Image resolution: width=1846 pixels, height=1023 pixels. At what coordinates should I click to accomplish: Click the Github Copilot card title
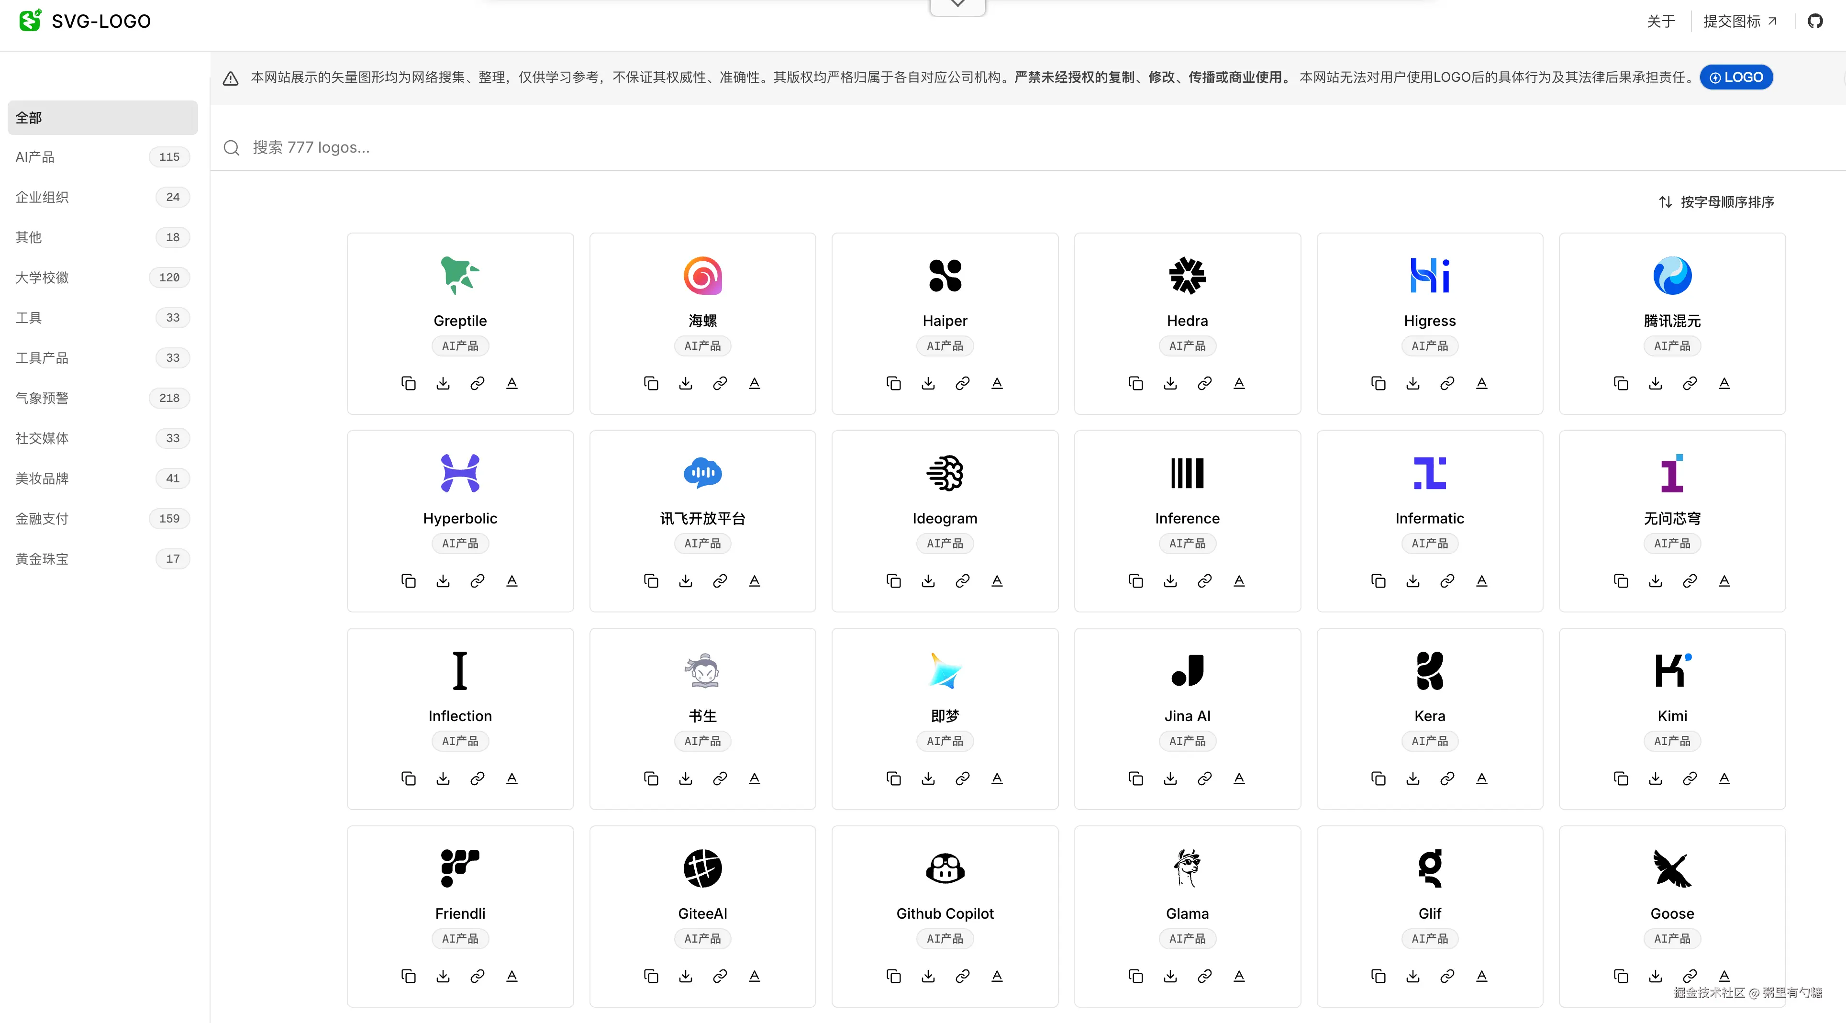945,913
